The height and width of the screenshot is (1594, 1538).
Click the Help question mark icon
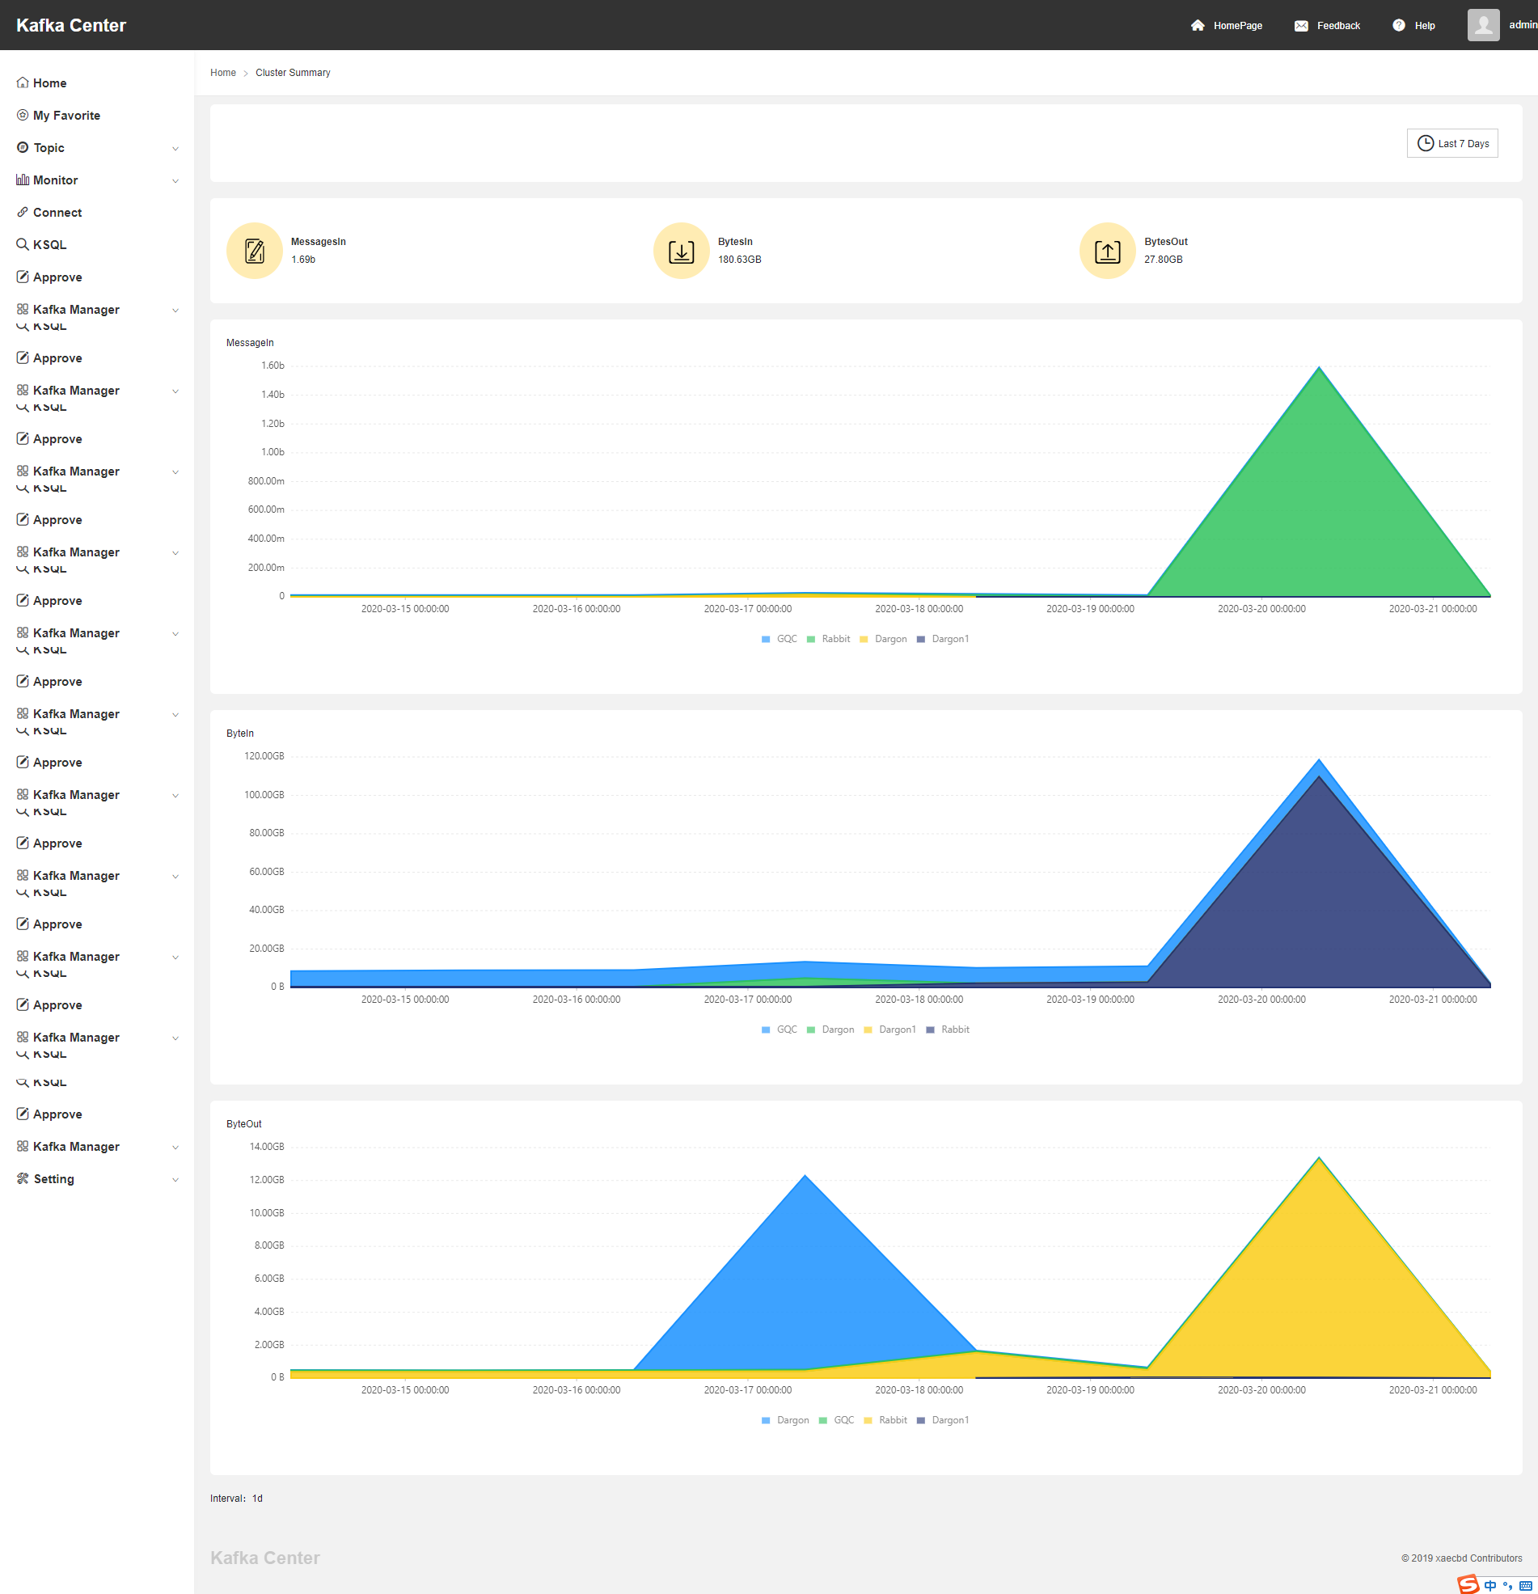[x=1399, y=25]
